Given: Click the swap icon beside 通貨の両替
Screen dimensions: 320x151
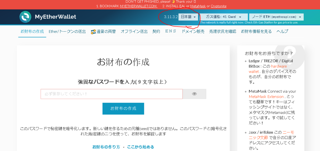Looking at the screenshot, I should point(93,32).
